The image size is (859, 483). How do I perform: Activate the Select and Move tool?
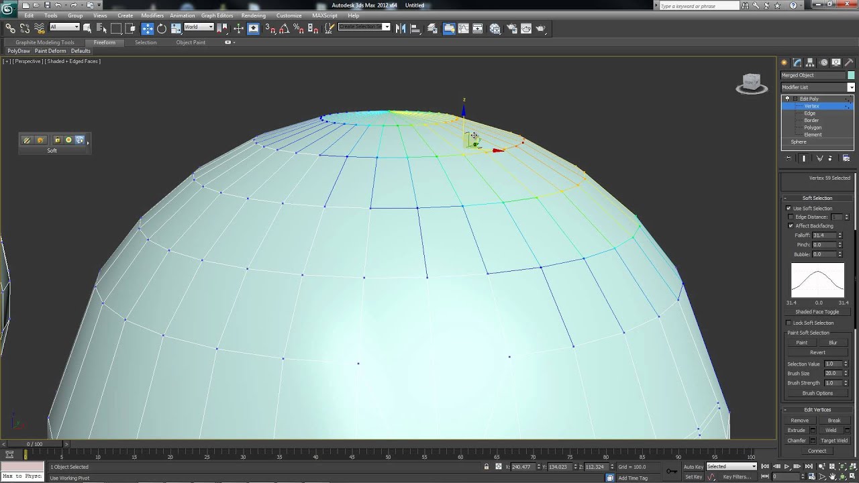pyautogui.click(x=147, y=28)
